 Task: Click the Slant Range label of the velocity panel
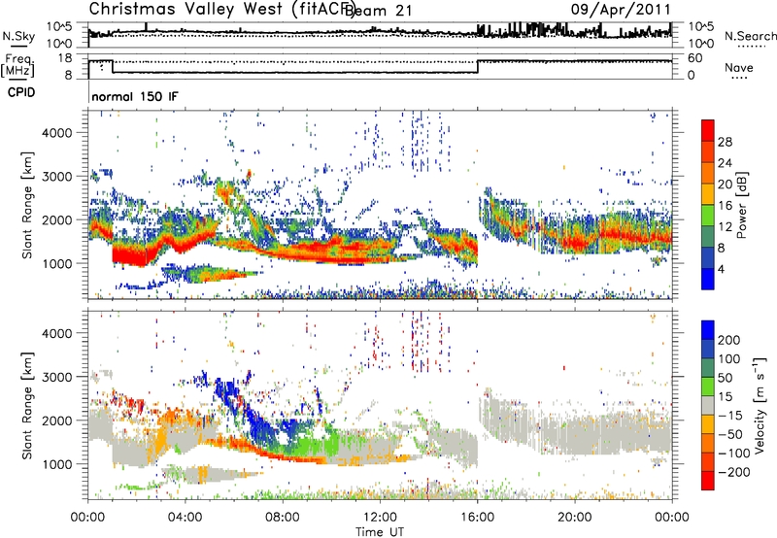[x=27, y=405]
